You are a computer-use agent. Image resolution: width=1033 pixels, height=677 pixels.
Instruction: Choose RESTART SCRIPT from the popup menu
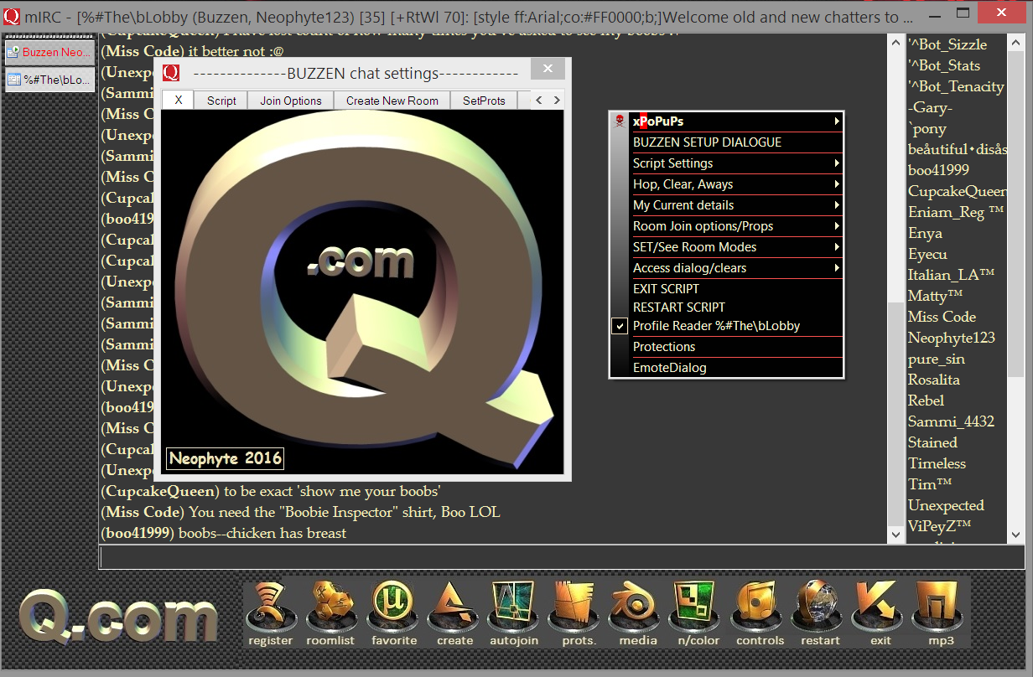point(727,307)
